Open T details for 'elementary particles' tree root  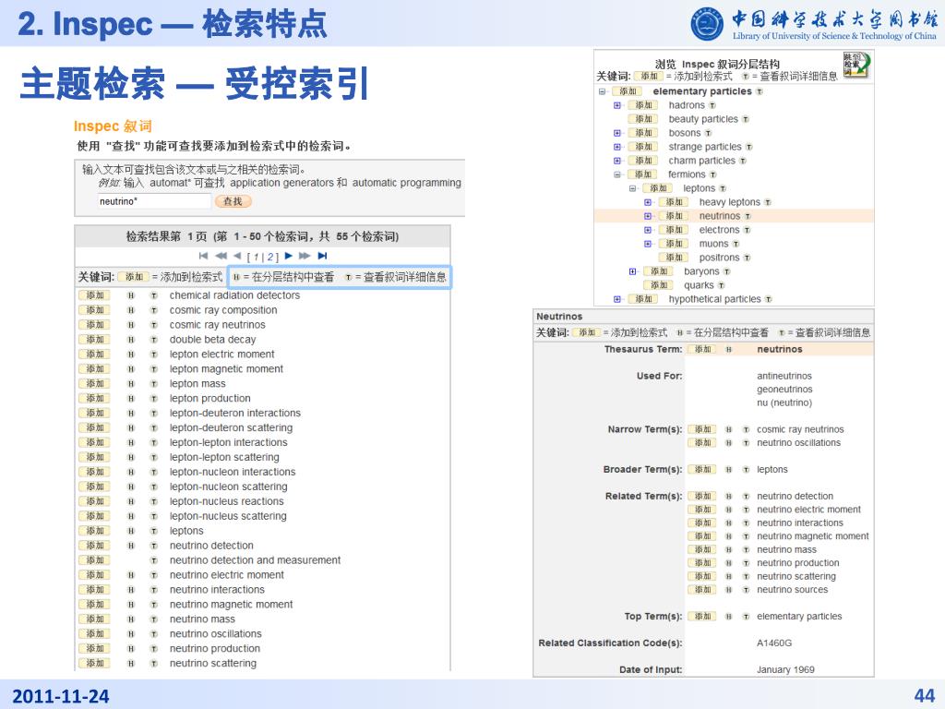pos(760,91)
